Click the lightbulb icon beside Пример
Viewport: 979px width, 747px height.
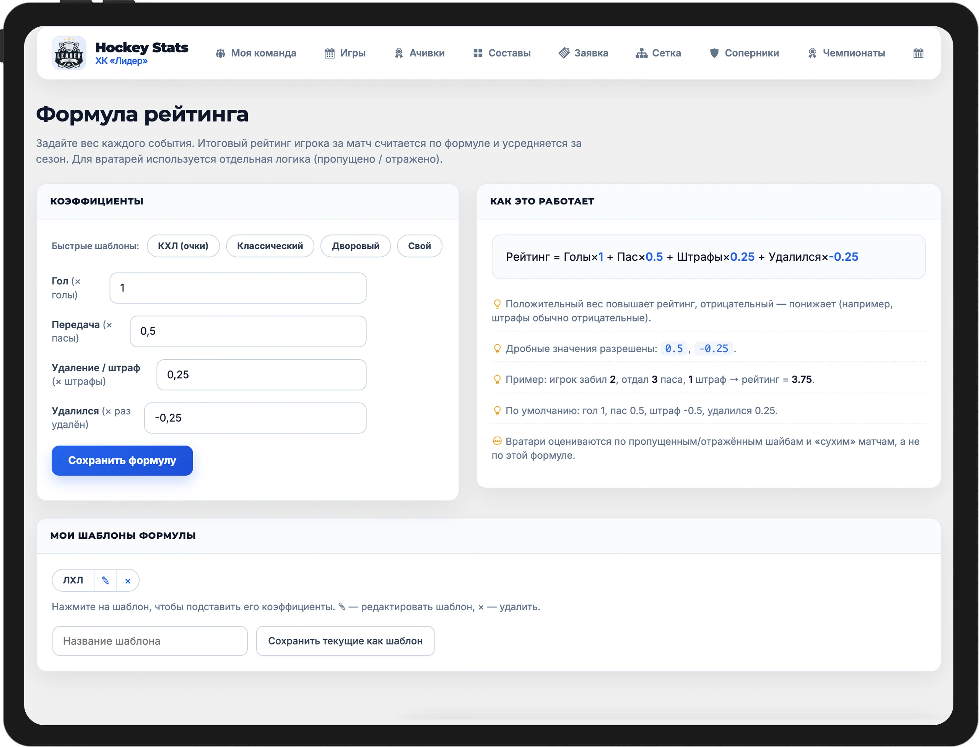[497, 380]
